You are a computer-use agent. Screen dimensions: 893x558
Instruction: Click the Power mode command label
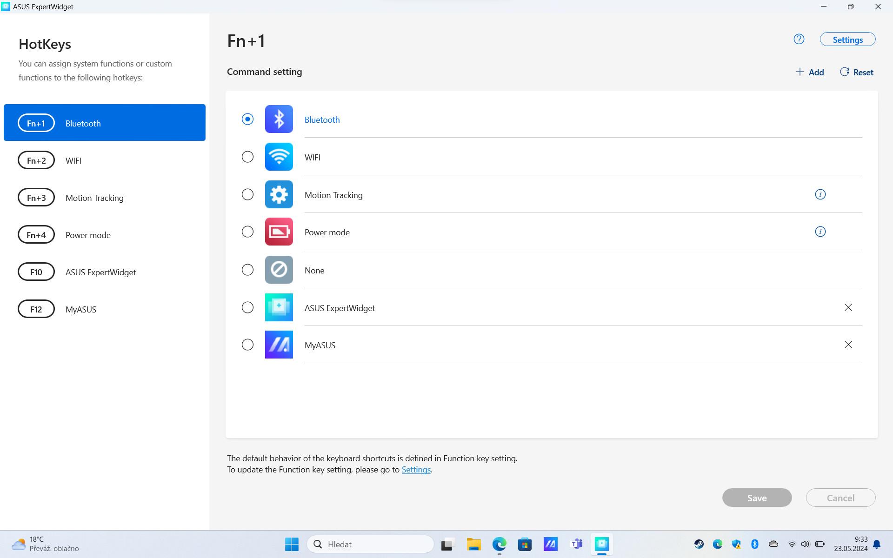click(x=327, y=232)
